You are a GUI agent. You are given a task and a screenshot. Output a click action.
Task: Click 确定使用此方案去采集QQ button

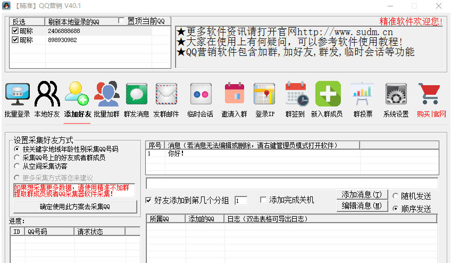point(75,207)
